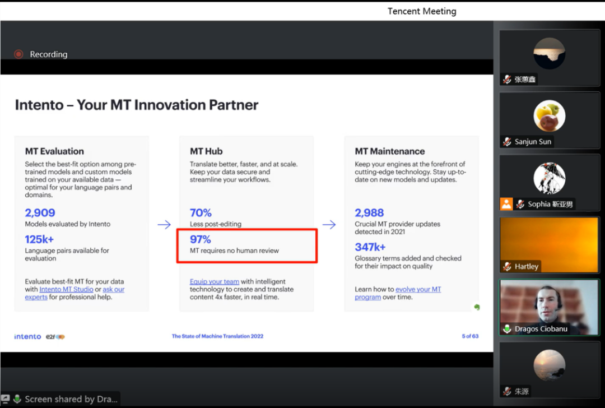Image resolution: width=605 pixels, height=408 pixels.
Task: Open the 'evolve your MT program' link
Action: pyautogui.click(x=418, y=290)
